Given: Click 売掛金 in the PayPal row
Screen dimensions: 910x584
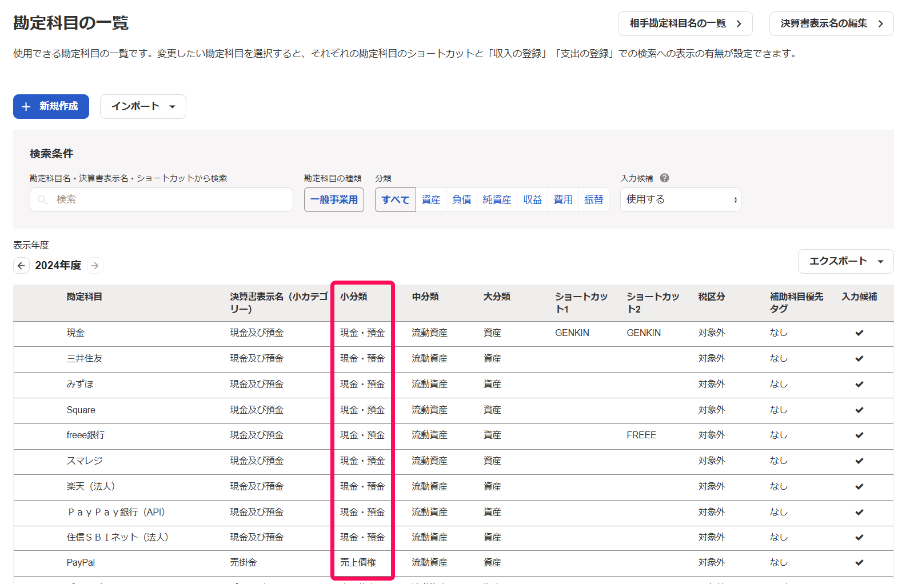Looking at the screenshot, I should click(x=244, y=562).
